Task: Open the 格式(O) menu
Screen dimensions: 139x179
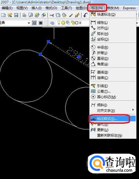Action: 51,8
